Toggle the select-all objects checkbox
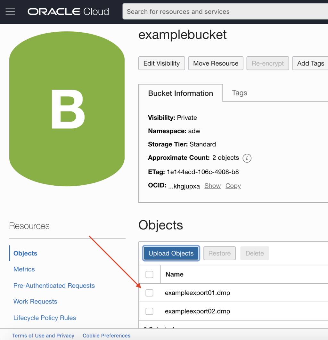328x340 pixels. pyautogui.click(x=149, y=274)
